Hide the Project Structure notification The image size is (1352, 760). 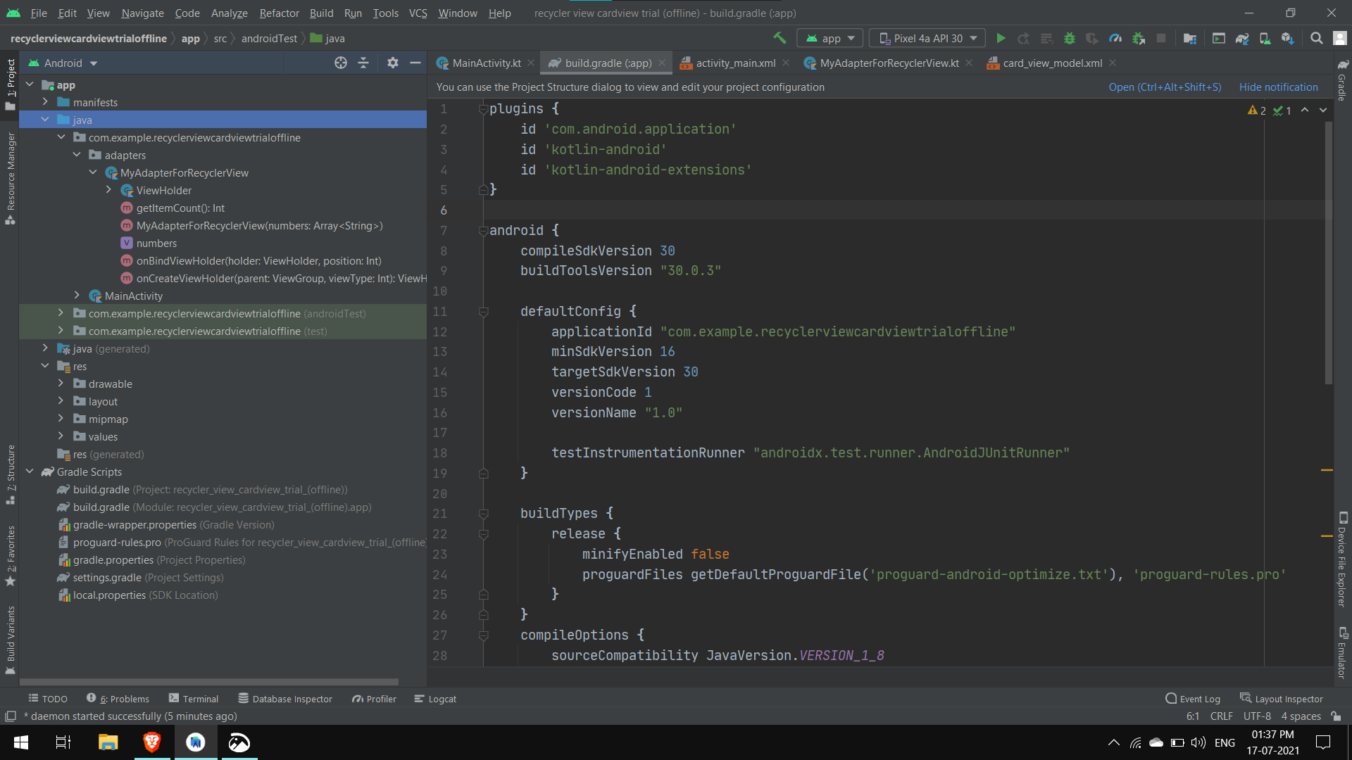coord(1279,87)
